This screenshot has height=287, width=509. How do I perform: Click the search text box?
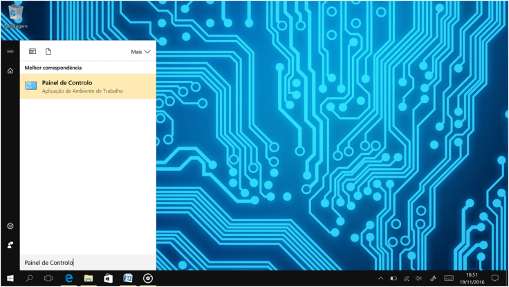pos(88,262)
